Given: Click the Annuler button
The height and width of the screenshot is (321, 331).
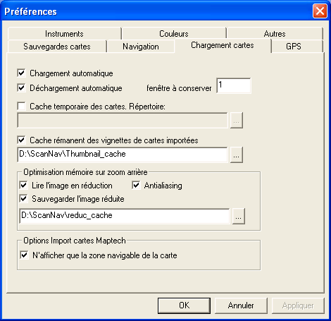Looking at the screenshot, I should click(x=241, y=305).
